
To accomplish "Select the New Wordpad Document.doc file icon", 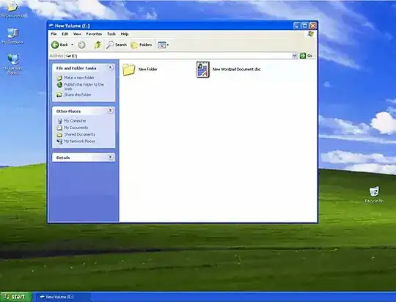I will tap(203, 70).
